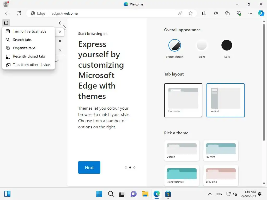Choose Organize tabs
The width and height of the screenshot is (267, 200).
28,48
